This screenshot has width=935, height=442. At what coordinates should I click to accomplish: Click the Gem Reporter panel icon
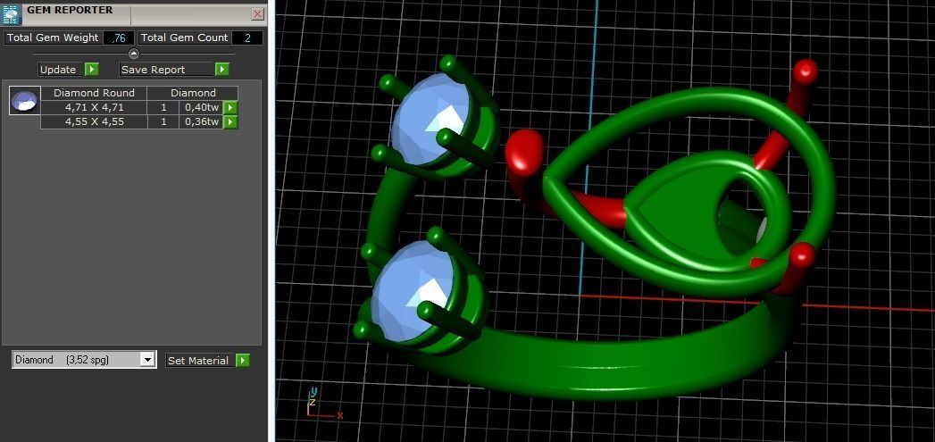pyautogui.click(x=12, y=13)
